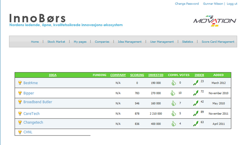
Task: Open the Stock Market page
Action: click(x=56, y=42)
